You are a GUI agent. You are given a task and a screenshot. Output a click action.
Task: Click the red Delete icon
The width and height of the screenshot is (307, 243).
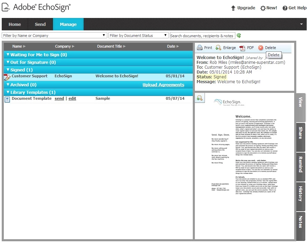261,48
